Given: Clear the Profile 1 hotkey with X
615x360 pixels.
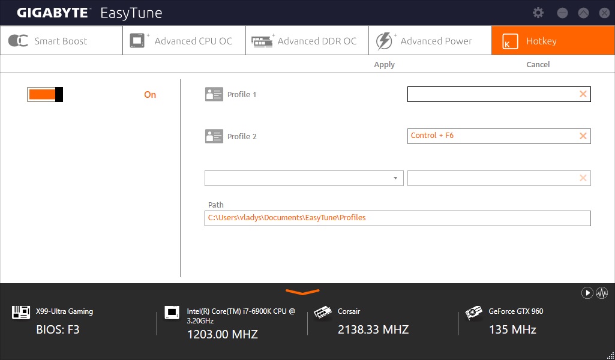Looking at the screenshot, I should tap(583, 94).
